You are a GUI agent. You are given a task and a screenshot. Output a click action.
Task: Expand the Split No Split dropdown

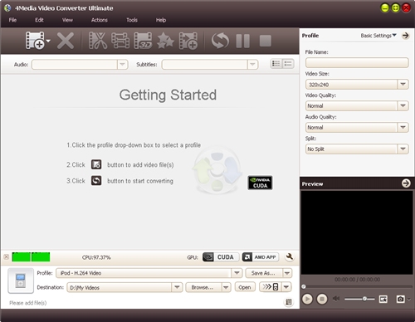(x=403, y=149)
